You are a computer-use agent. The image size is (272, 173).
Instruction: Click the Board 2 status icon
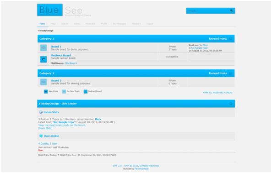(x=44, y=82)
